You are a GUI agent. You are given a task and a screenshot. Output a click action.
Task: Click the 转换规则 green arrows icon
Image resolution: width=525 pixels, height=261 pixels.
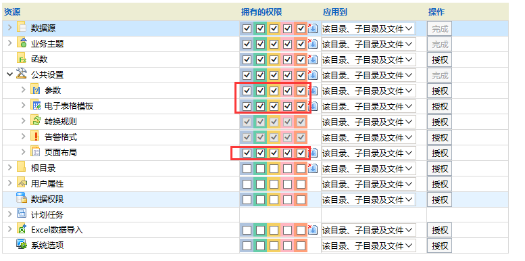36,120
